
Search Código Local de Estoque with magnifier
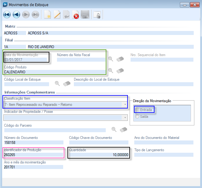tap(57, 83)
